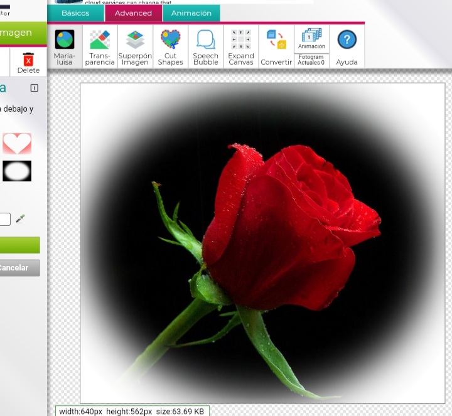Choose the Cut Shapes tool

tap(170, 46)
